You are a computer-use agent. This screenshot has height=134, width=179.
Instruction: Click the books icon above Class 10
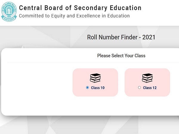click(x=95, y=78)
